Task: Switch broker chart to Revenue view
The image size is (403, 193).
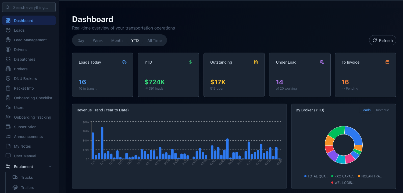Action: point(382,110)
